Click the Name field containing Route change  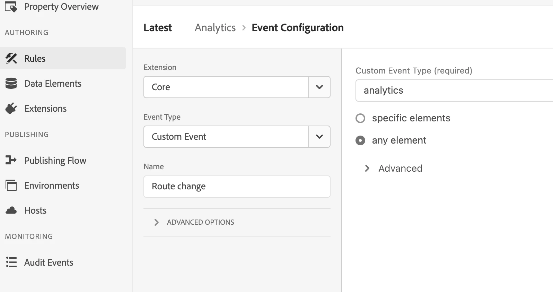click(237, 187)
